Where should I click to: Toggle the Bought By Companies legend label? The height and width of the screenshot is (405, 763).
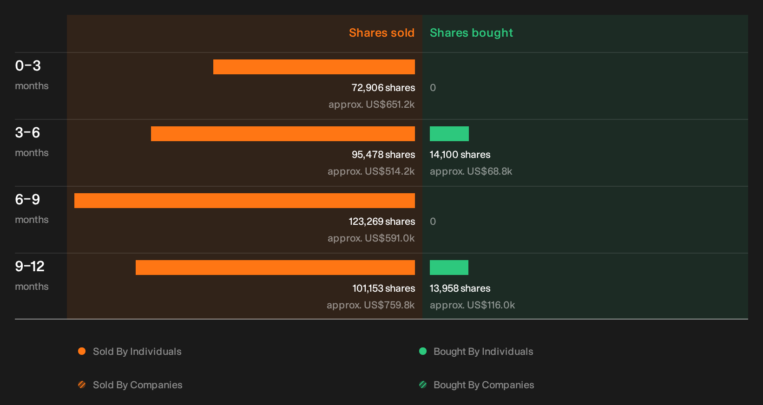484,385
